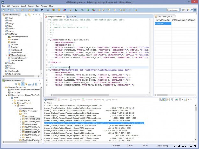
Task: Open the File menu
Action: tap(4, 6)
